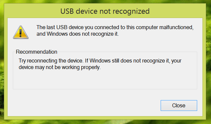Click the 'and Windows does not recognize it' line
The image size is (211, 124).
click(x=77, y=34)
